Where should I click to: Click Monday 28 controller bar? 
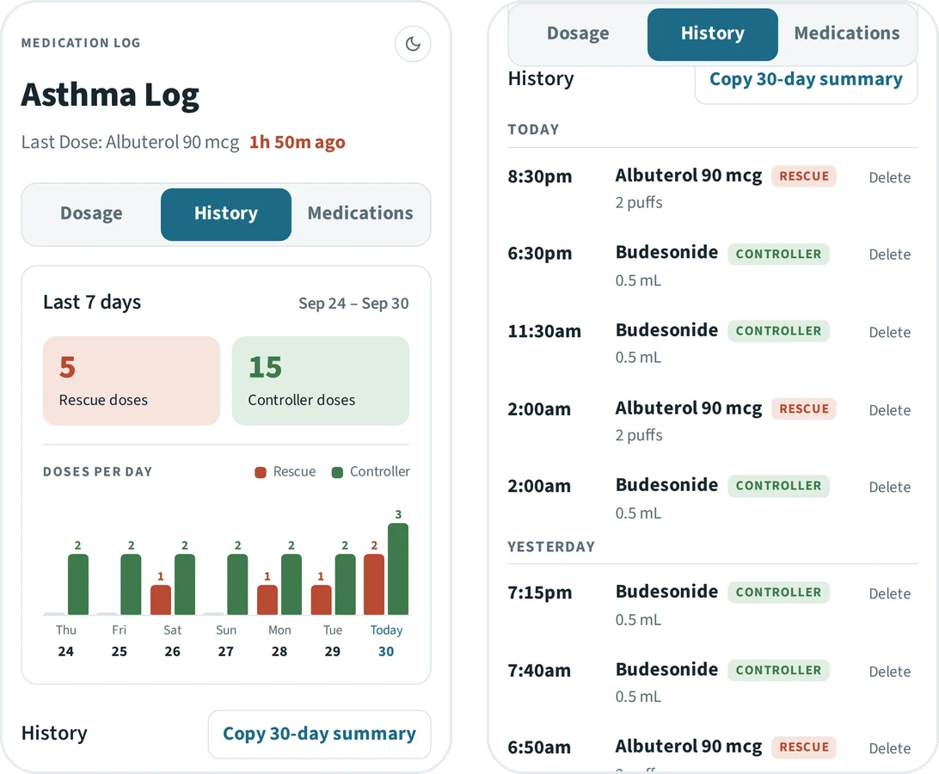tap(291, 584)
